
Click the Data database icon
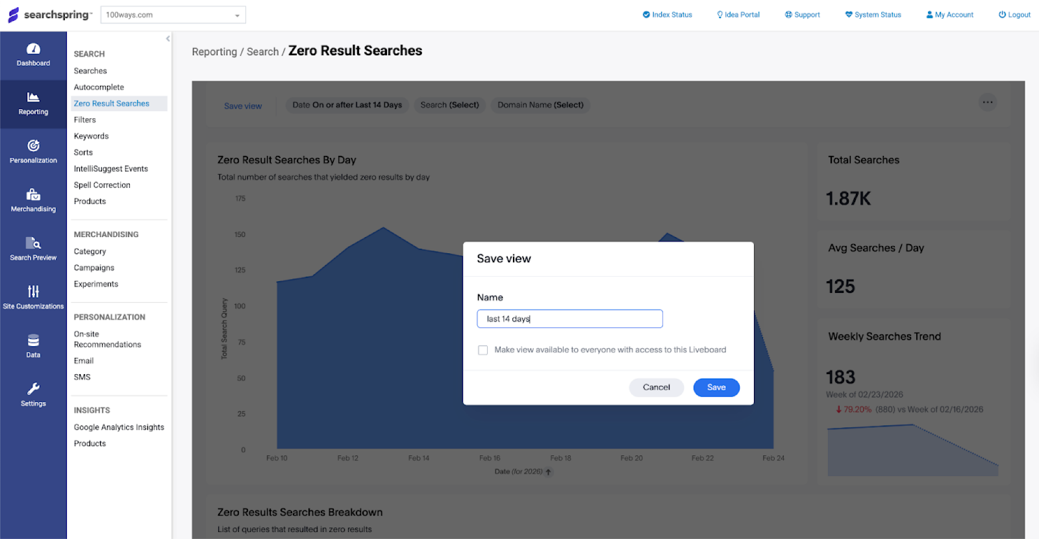tap(33, 340)
